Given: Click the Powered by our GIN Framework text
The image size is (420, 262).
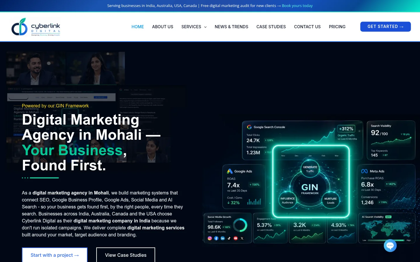Looking at the screenshot, I should pyautogui.click(x=55, y=106).
